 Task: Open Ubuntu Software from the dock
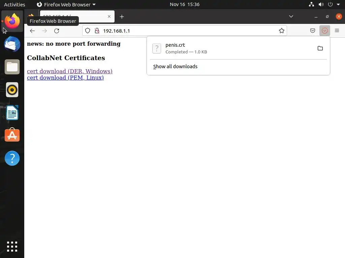[12, 135]
